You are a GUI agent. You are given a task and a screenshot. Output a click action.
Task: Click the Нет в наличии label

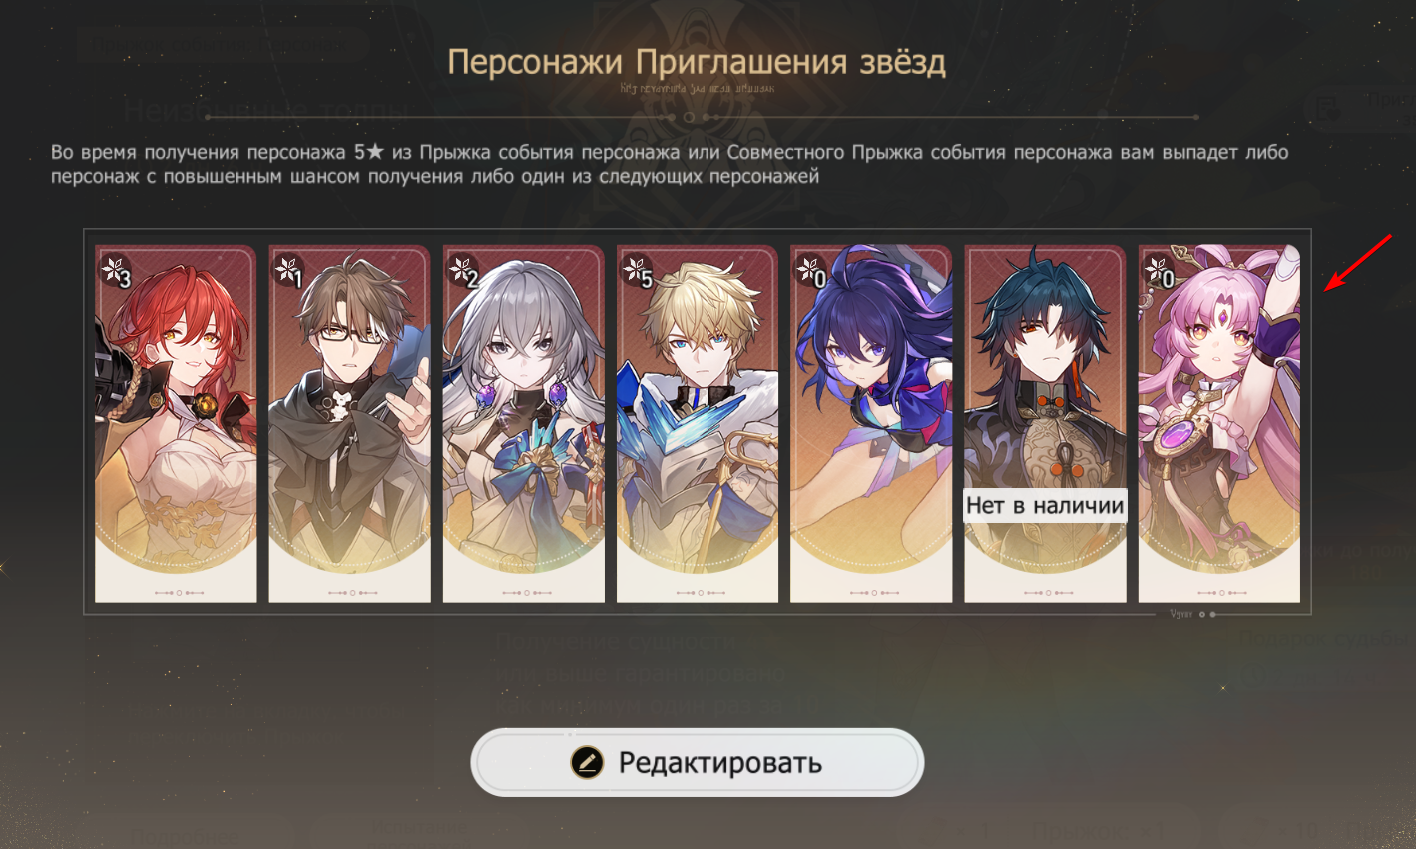tap(1045, 506)
